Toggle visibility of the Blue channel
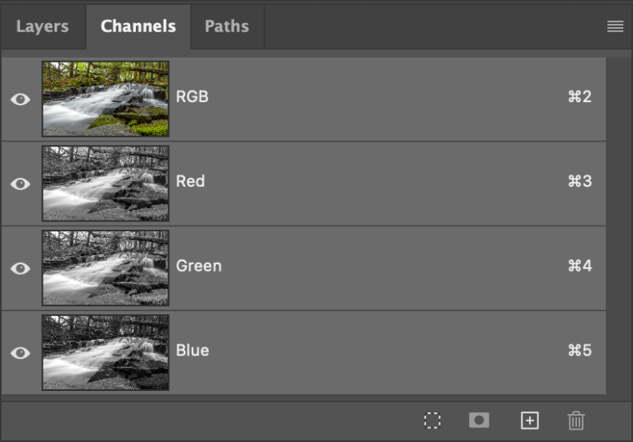 point(21,353)
